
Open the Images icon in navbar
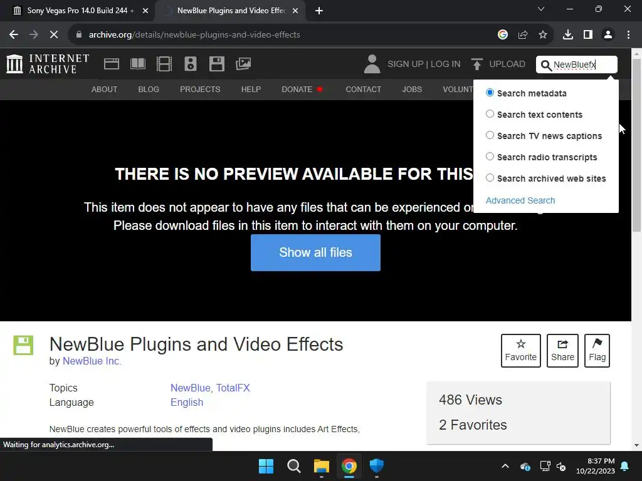tap(243, 64)
